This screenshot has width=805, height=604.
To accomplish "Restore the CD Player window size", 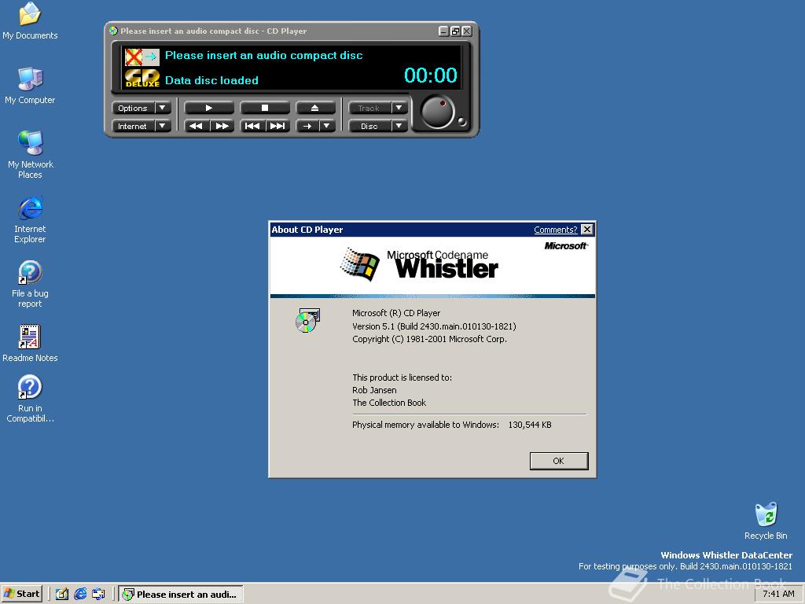I will pos(455,31).
